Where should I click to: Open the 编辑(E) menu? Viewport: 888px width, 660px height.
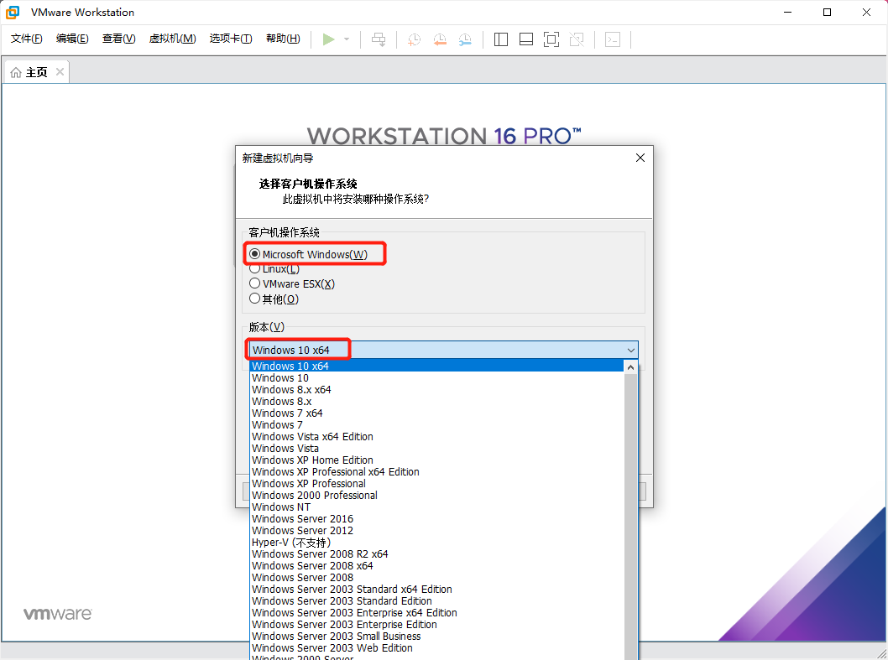coord(72,39)
